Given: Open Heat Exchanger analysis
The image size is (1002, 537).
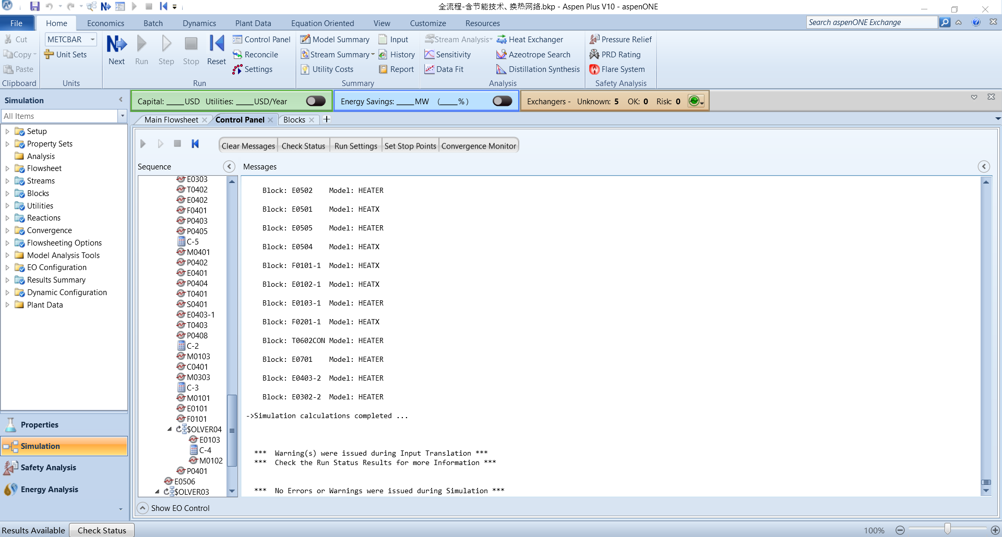Looking at the screenshot, I should click(530, 40).
